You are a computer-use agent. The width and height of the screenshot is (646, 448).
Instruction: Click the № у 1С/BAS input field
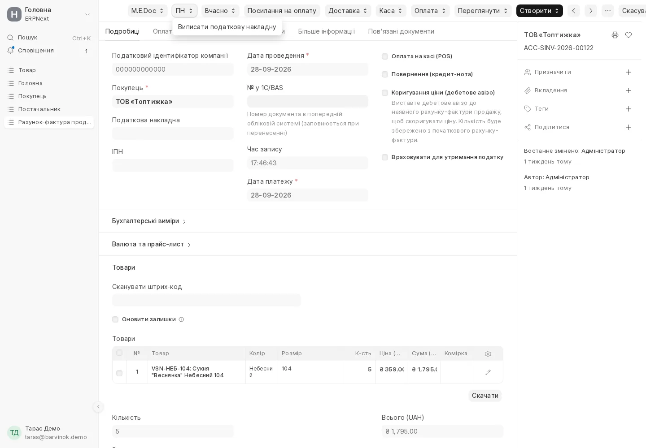[x=308, y=101]
